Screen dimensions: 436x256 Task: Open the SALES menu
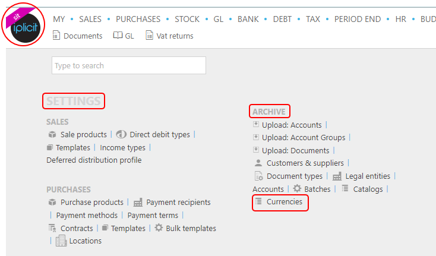(x=90, y=19)
